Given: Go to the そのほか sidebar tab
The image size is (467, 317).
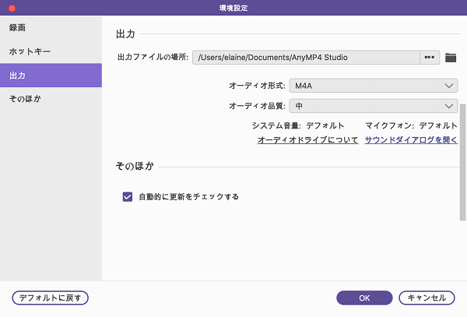Looking at the screenshot, I should click(x=51, y=99).
